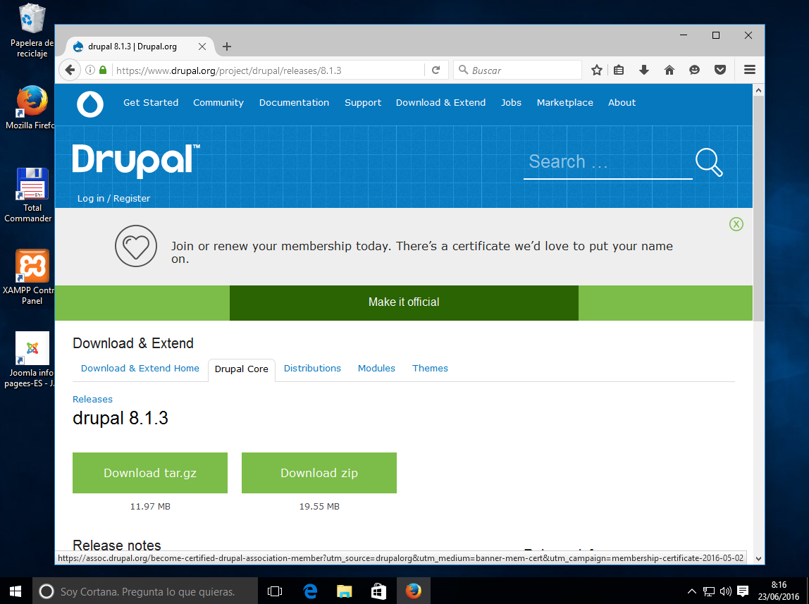Click the Firefox taskbar icon
This screenshot has width=809, height=604.
[413, 591]
